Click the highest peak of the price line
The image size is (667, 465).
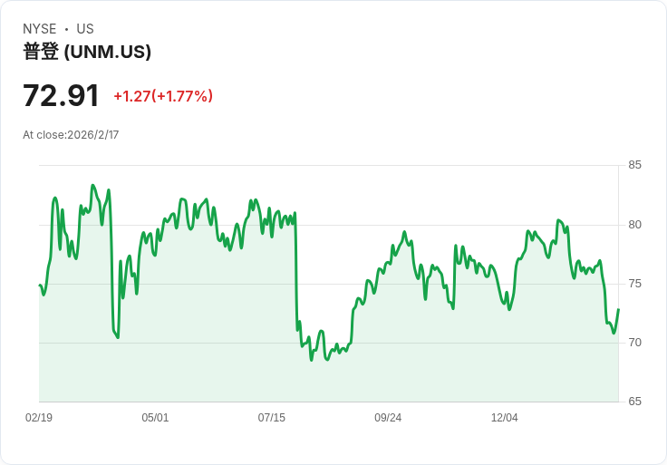point(92,186)
